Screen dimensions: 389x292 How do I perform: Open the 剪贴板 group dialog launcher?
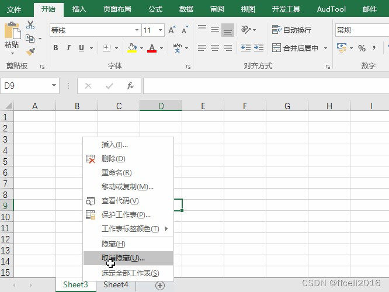coord(42,67)
